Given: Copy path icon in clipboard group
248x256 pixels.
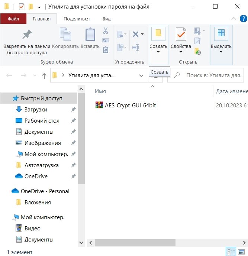Looking at the screenshot, I should click(x=106, y=40).
